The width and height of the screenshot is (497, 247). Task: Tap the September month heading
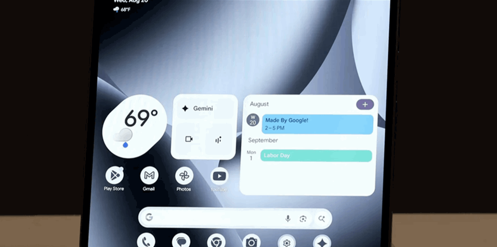tap(263, 140)
